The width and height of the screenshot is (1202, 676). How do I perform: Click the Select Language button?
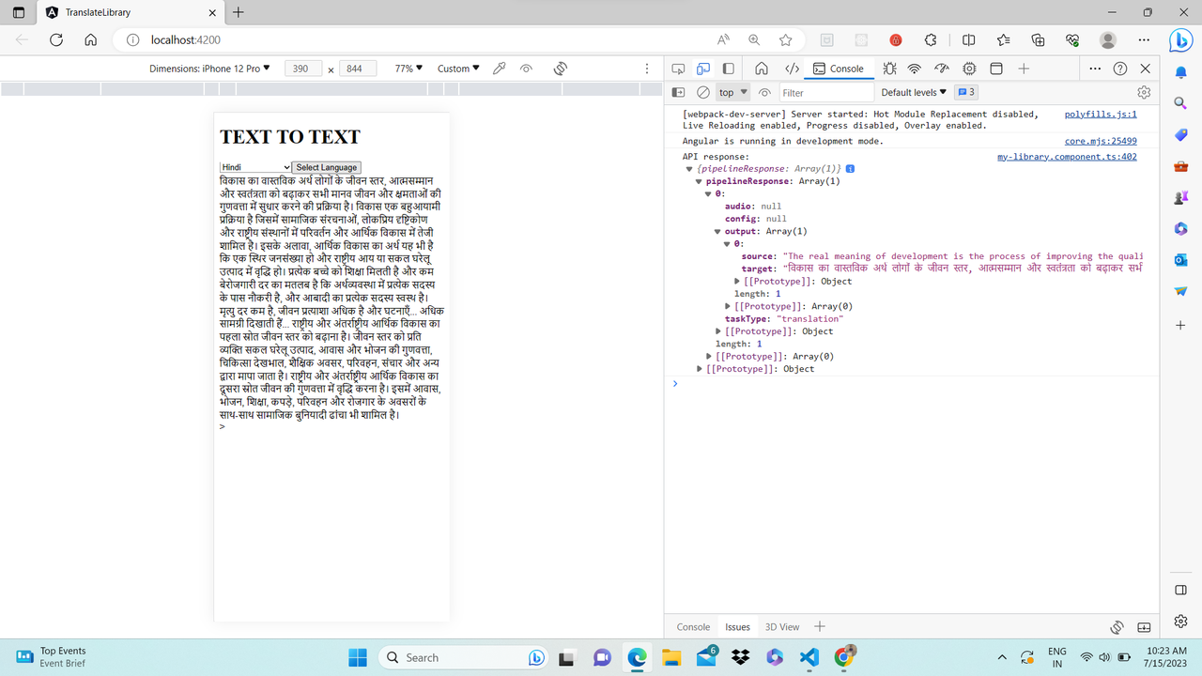(x=326, y=167)
